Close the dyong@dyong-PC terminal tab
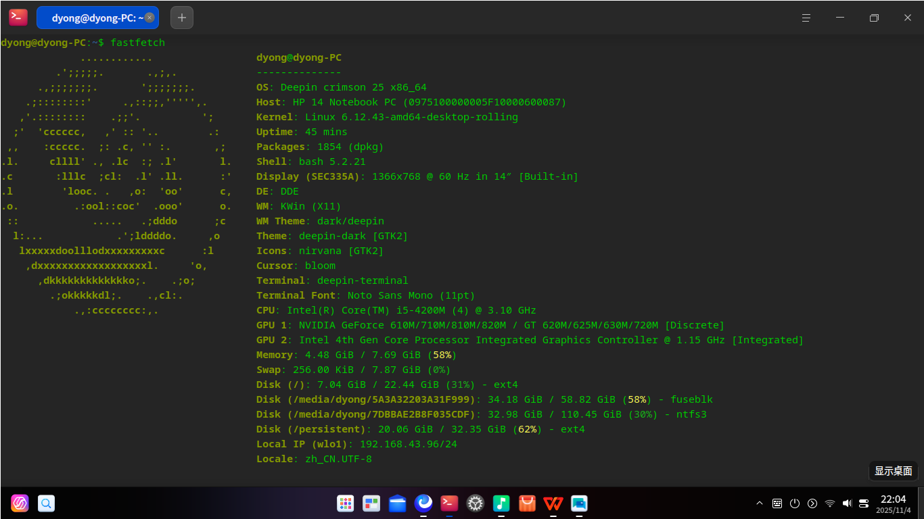 149,18
